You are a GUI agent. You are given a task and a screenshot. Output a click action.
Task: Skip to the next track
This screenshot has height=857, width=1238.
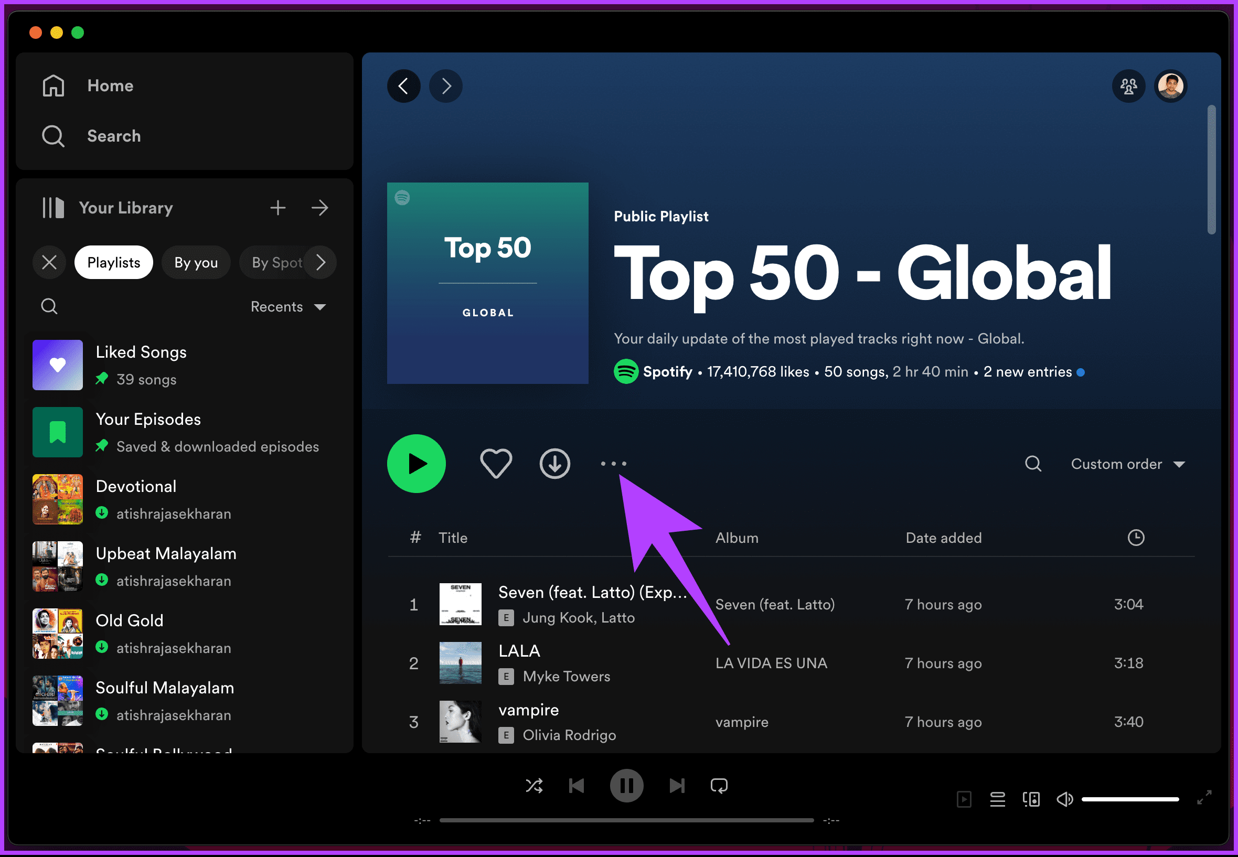[677, 786]
